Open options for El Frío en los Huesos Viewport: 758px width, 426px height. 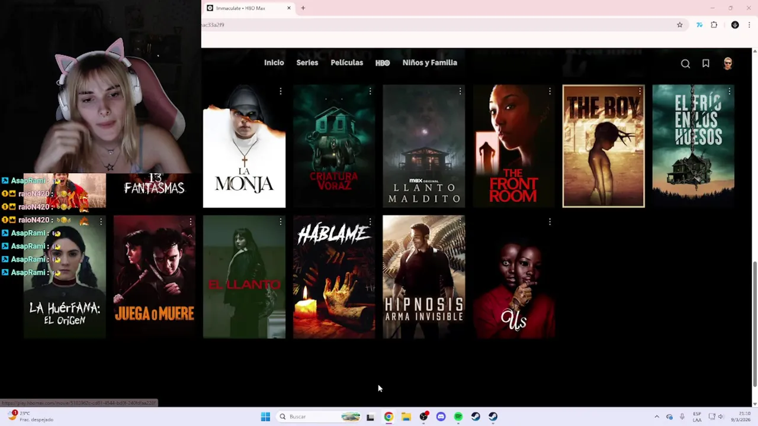click(x=730, y=91)
